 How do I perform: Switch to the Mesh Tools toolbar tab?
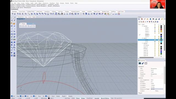97,12
